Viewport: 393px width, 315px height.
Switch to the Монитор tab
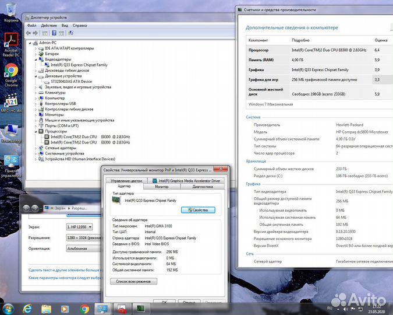[x=162, y=187]
